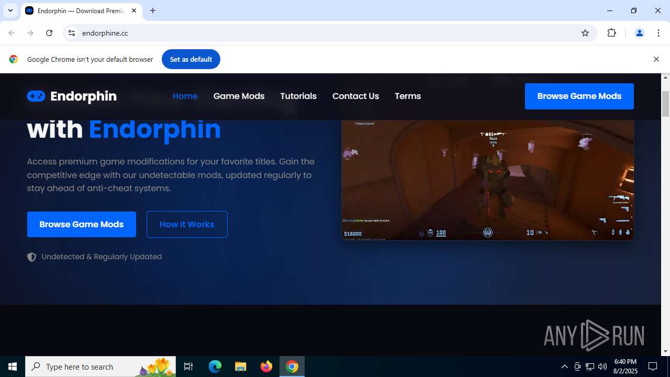Show hidden system tray icons
Screen dimensions: 670x377
pos(564,367)
